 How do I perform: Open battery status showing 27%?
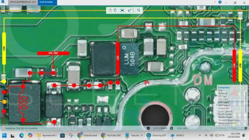[220, 135]
